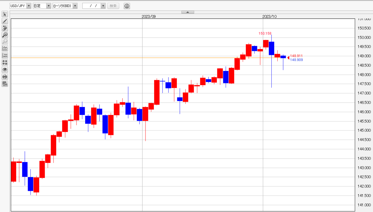373x212 pixels.
Task: Click the 145.000 price axis label
Action: coord(364,130)
